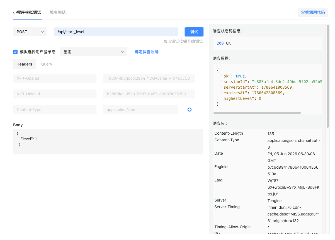Image resolution: width=335 pixels, height=240 pixels.
Task: Click the 响应状态码信息 section heading
Action: coord(227,31)
